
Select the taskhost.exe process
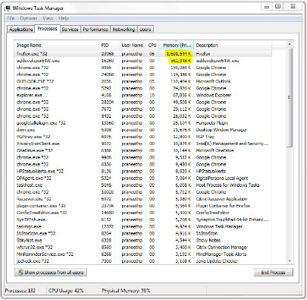pos(143,185)
